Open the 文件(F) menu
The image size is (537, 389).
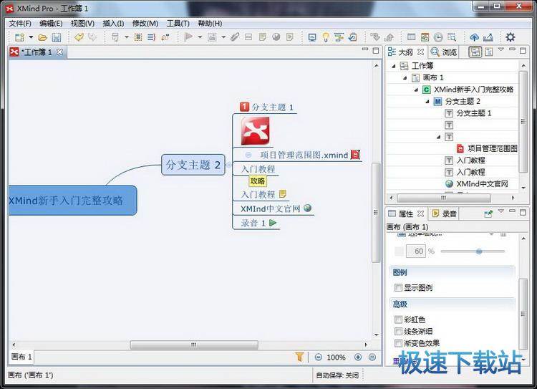(20, 24)
